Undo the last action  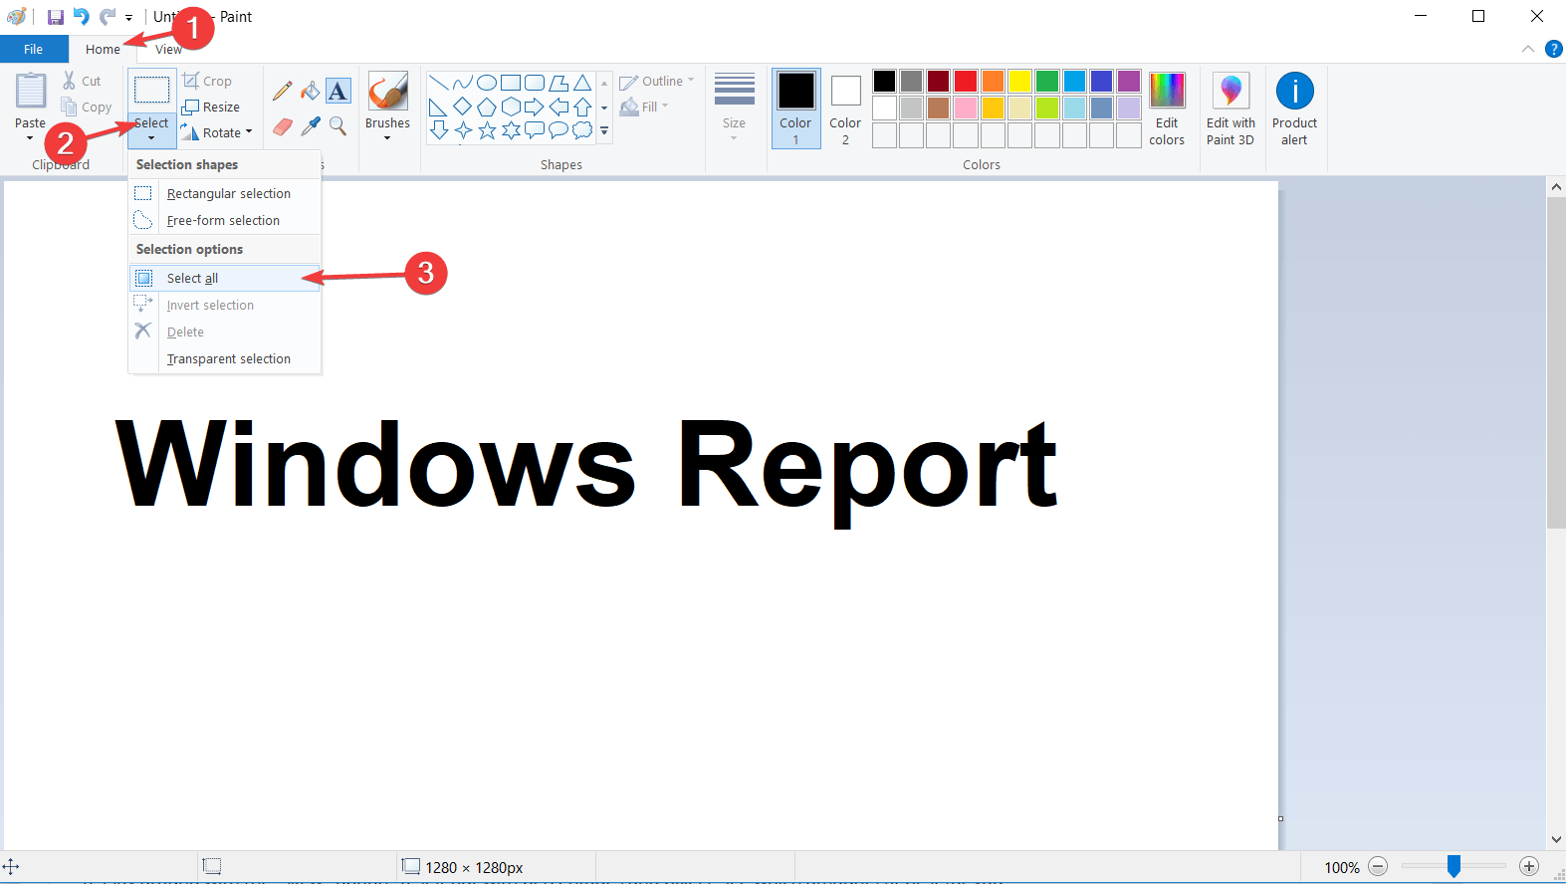[x=82, y=17]
